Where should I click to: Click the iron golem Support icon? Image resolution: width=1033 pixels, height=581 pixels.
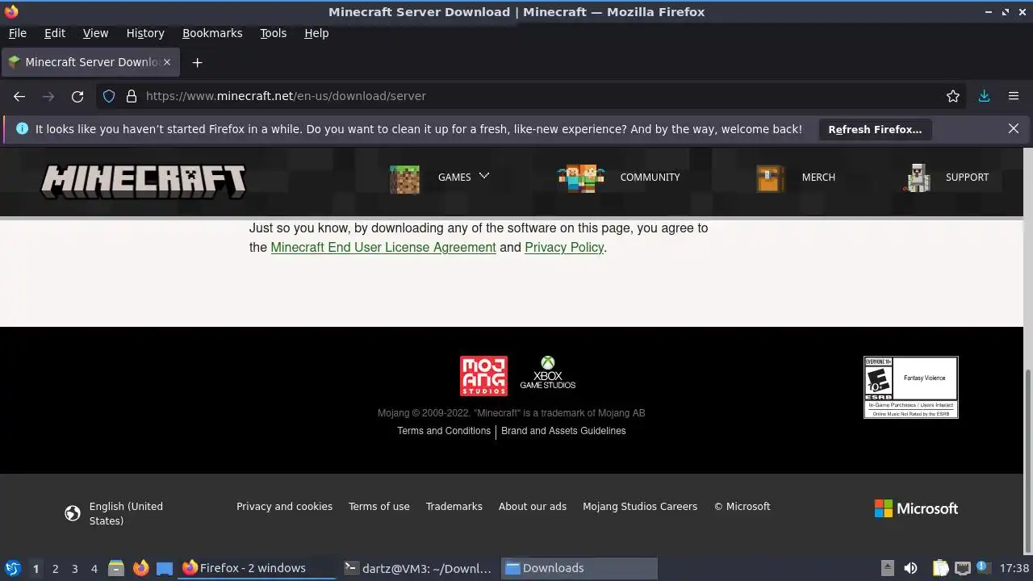tap(918, 178)
